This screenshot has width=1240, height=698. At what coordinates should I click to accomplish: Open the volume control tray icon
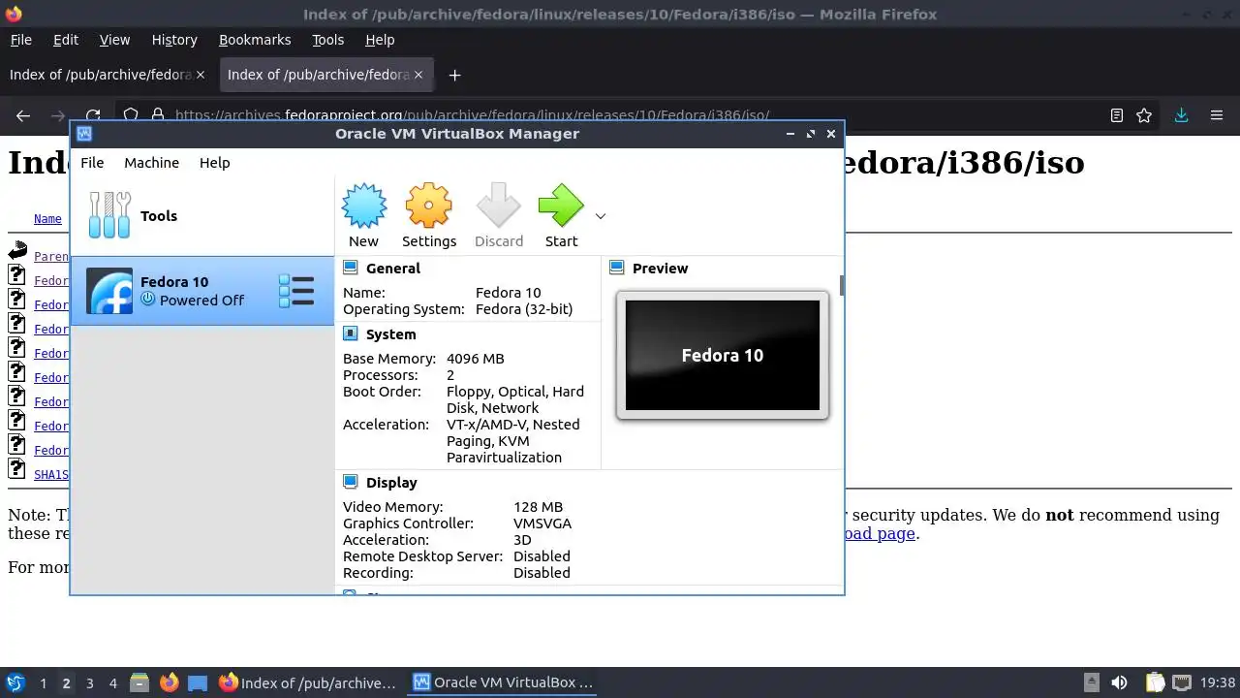pyautogui.click(x=1119, y=682)
